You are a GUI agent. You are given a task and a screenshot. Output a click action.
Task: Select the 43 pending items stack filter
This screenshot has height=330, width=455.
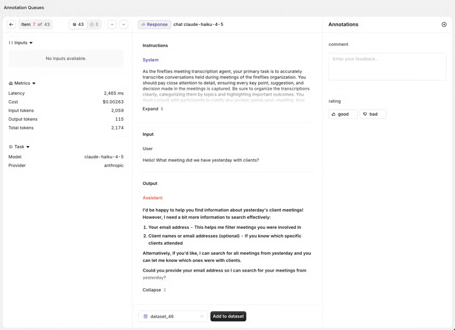click(x=78, y=24)
